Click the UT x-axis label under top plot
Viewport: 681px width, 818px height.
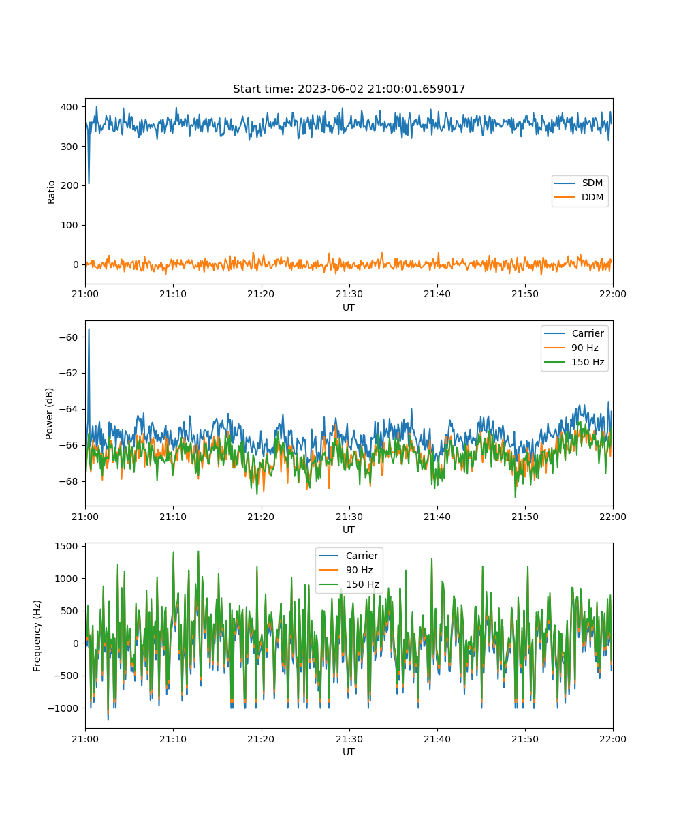(x=349, y=307)
